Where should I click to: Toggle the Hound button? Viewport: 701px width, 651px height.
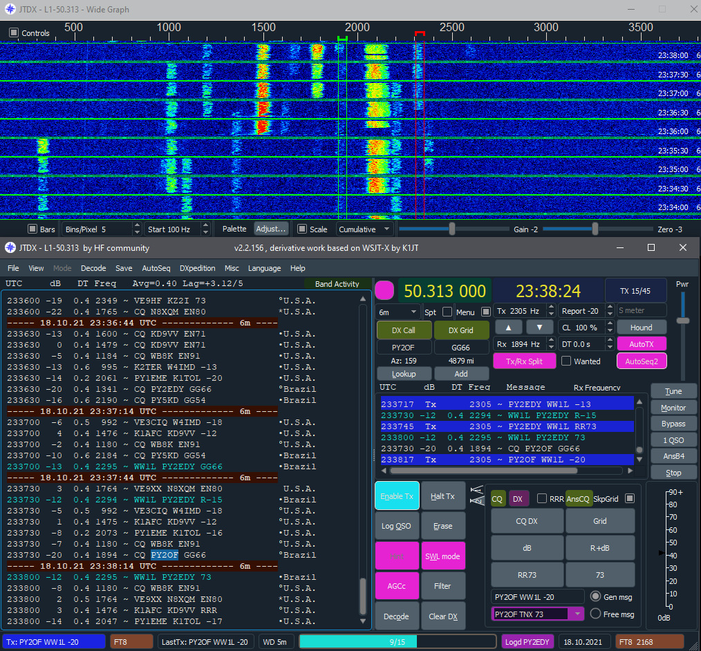pyautogui.click(x=641, y=328)
